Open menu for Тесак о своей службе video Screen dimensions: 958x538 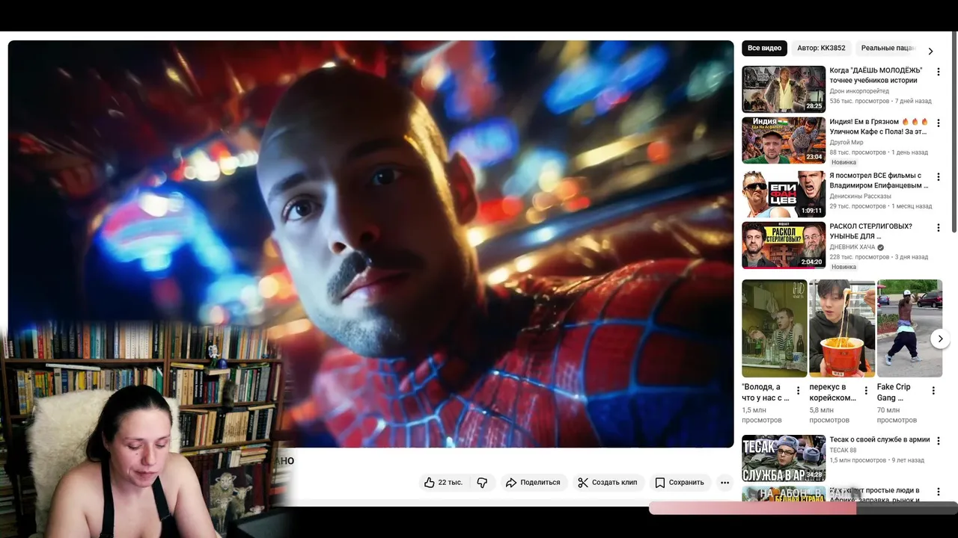click(939, 442)
